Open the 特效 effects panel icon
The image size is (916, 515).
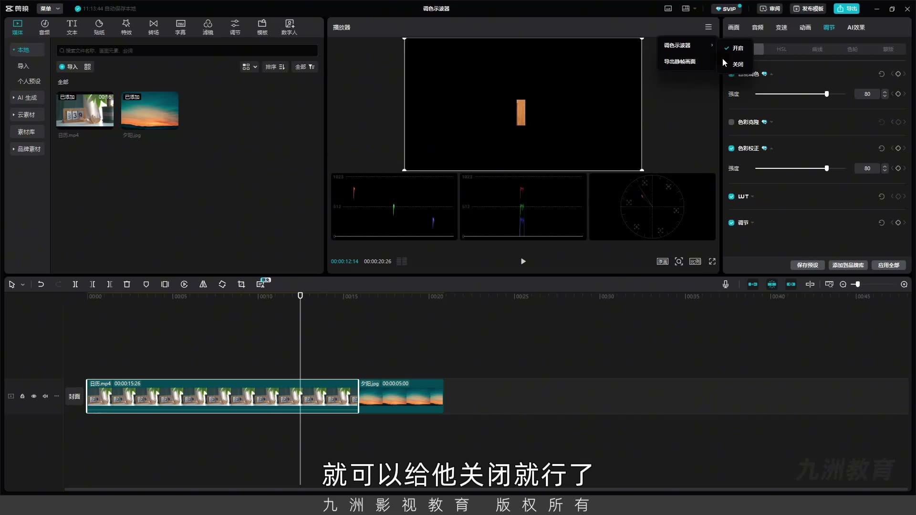[x=126, y=27]
